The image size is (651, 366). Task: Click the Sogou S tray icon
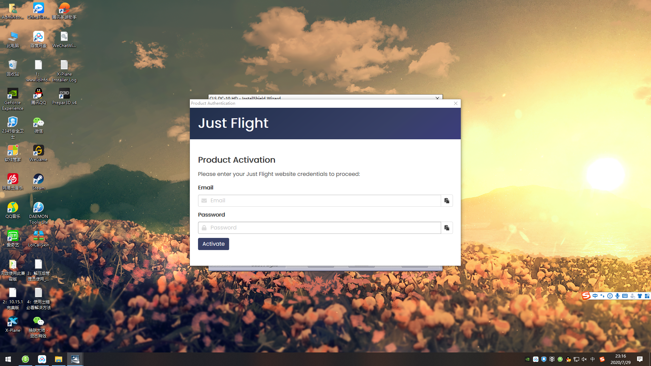[x=602, y=359]
